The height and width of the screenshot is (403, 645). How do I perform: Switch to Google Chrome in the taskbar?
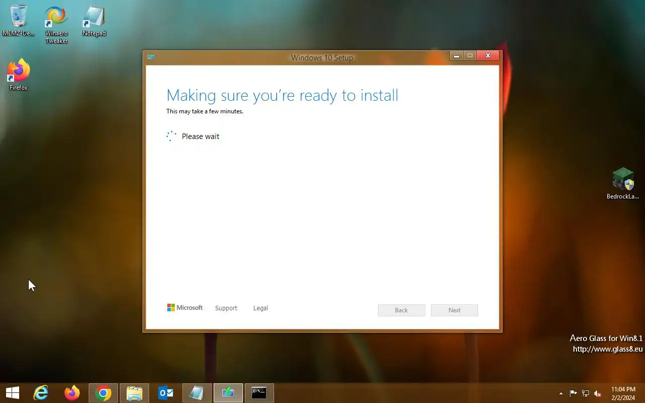click(103, 393)
